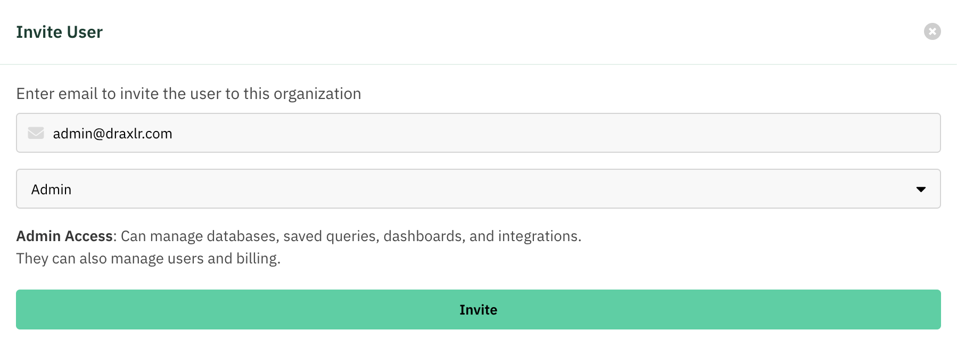Expand role list using the caret arrow
Image resolution: width=957 pixels, height=363 pixels.
coord(921,189)
